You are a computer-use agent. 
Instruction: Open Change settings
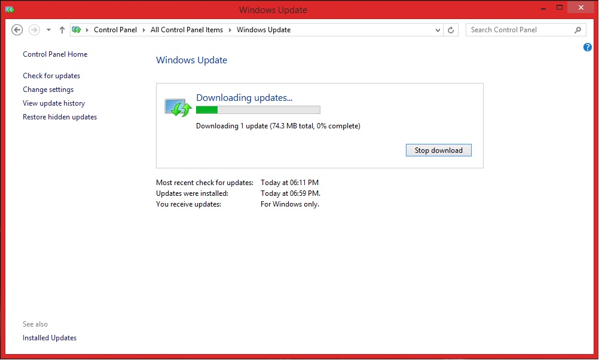[48, 89]
